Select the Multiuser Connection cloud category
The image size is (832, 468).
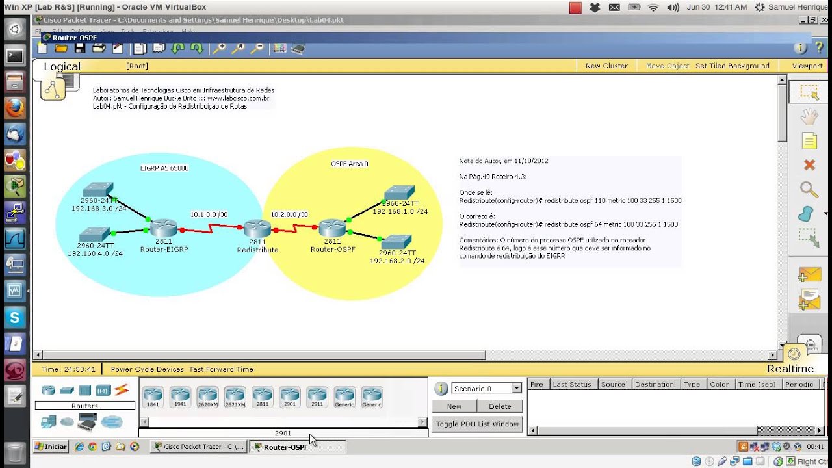click(x=112, y=422)
